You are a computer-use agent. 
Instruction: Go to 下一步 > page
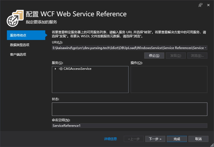[x=155, y=139]
